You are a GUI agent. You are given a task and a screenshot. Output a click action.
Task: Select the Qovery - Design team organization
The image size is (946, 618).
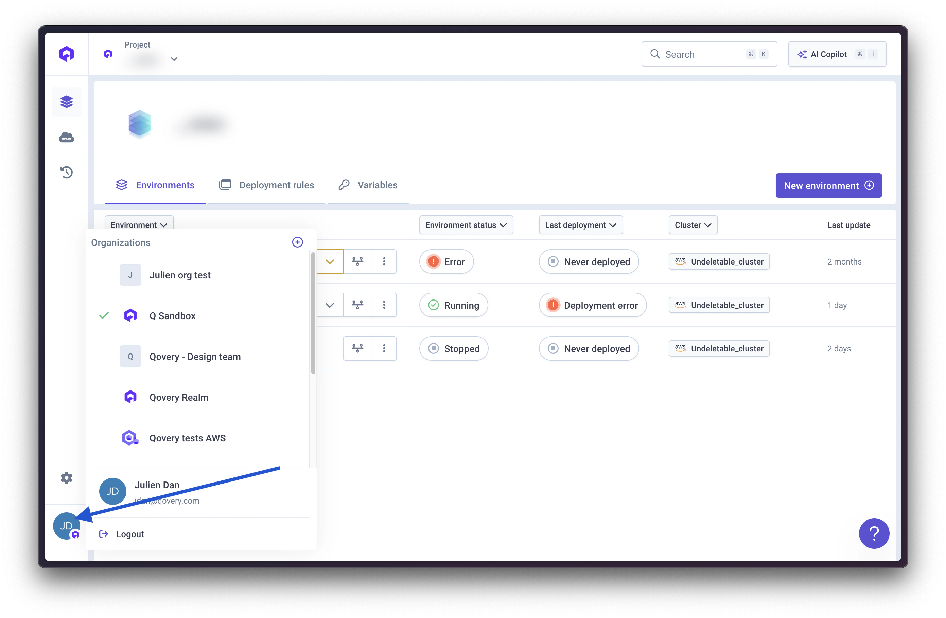(x=195, y=356)
